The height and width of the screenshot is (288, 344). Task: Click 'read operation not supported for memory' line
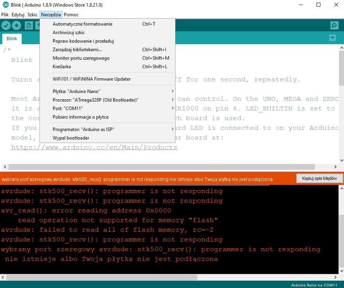click(x=118, y=220)
